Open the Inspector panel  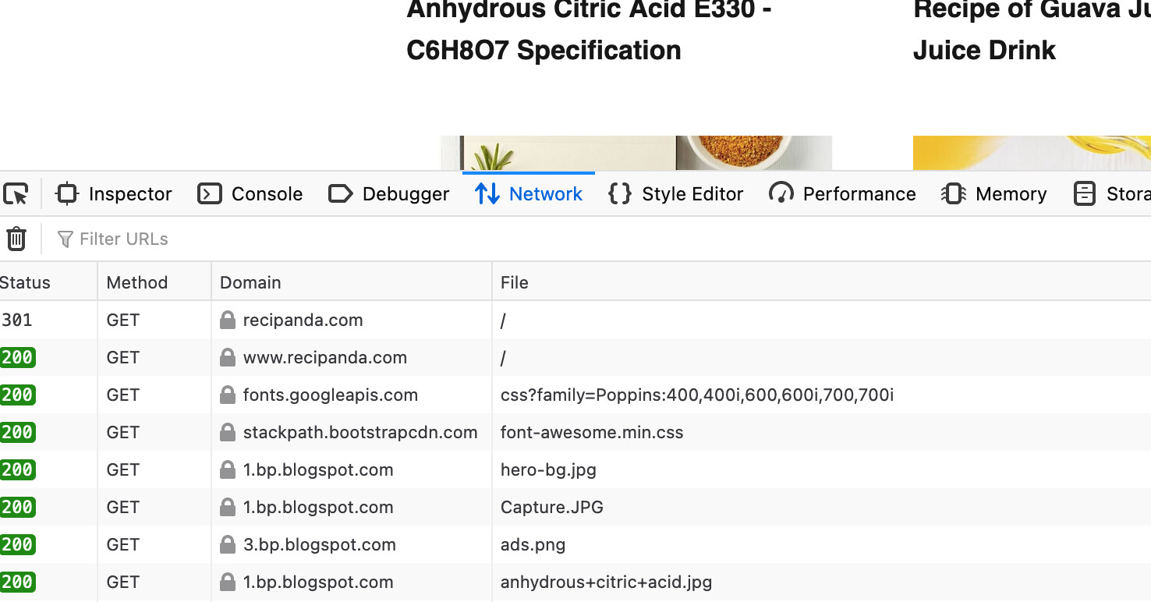click(x=114, y=194)
